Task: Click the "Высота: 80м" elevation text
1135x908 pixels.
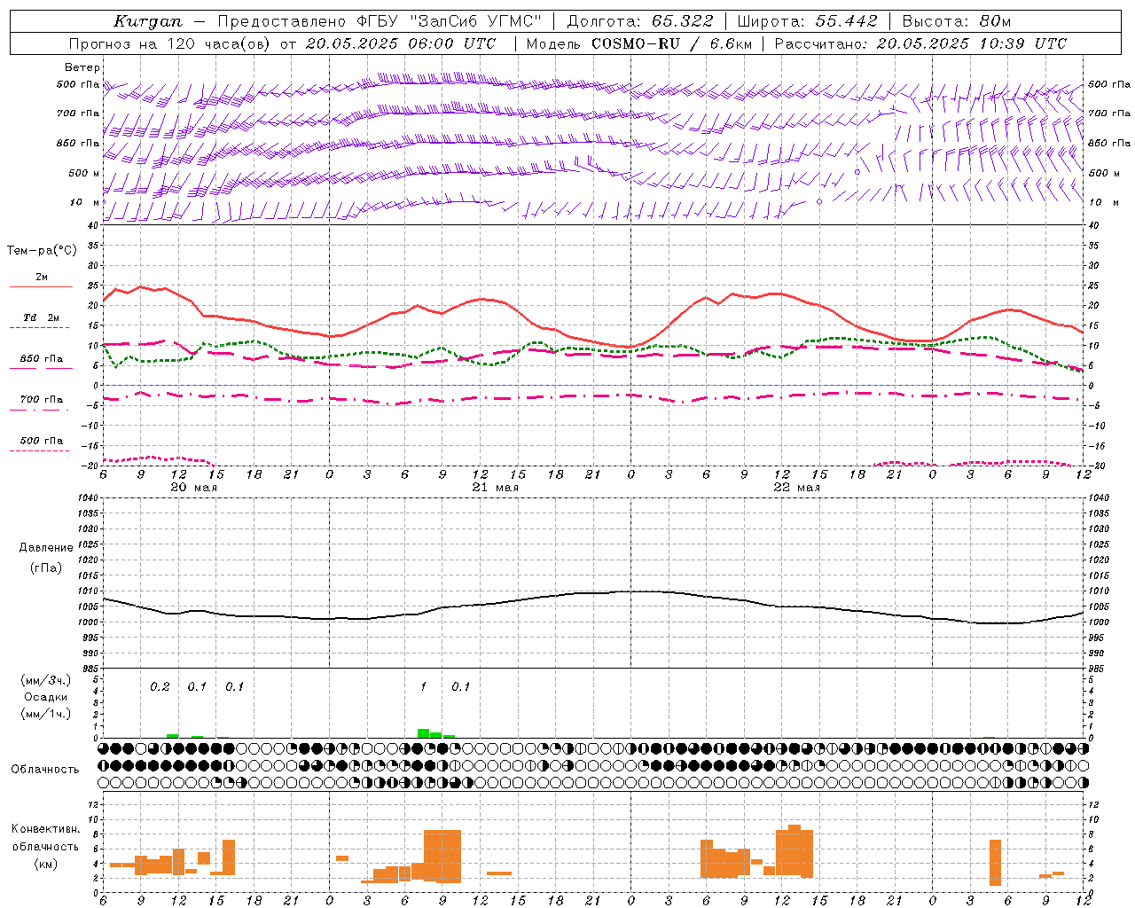Action: 956,21
